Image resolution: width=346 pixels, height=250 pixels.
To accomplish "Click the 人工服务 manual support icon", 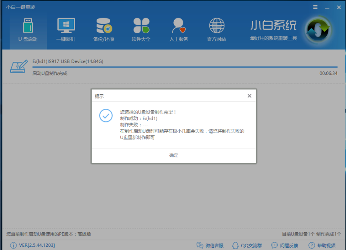I will point(178,25).
